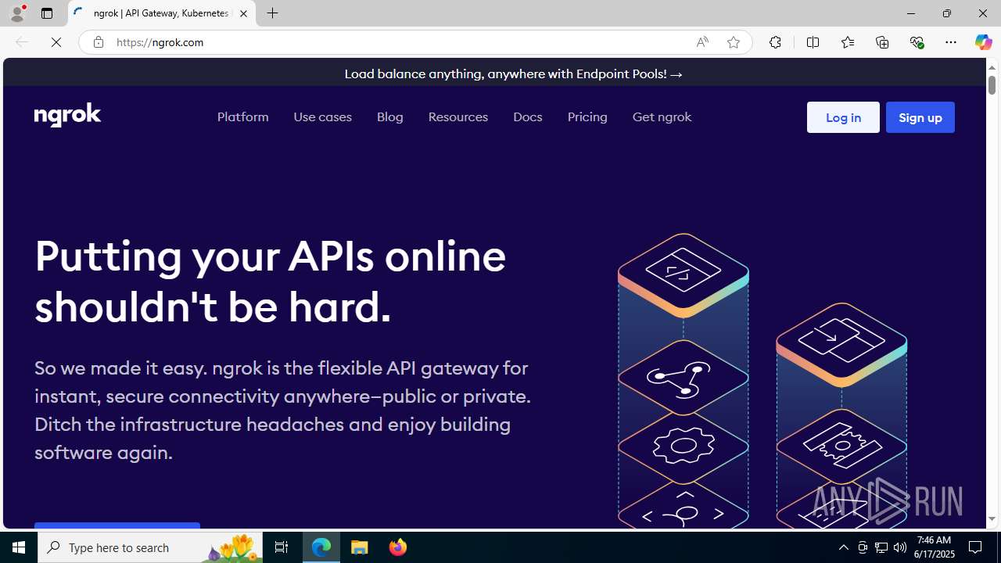
Task: Close the ngrok tab
Action: [243, 13]
